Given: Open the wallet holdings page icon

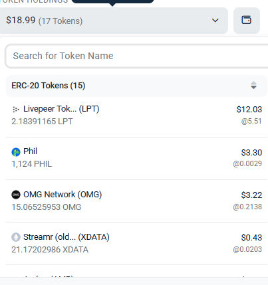Looking at the screenshot, I should [x=247, y=21].
